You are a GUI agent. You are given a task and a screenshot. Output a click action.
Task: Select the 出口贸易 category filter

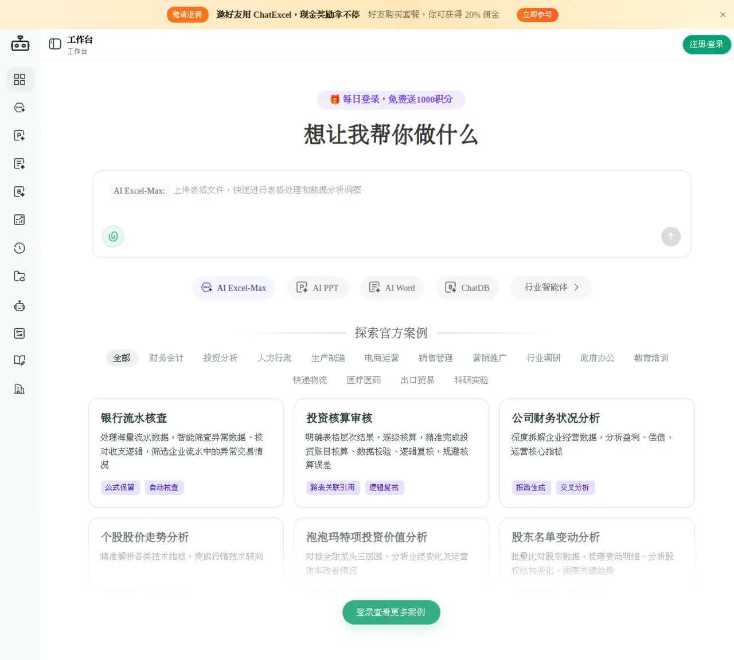point(417,380)
